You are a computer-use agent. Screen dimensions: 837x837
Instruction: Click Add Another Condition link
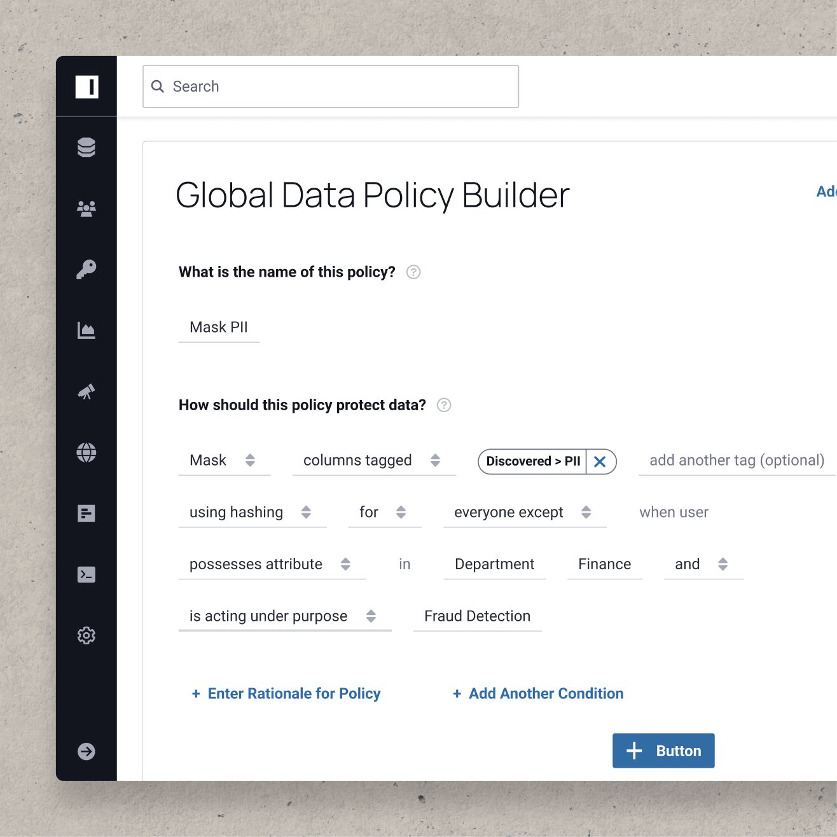tap(538, 694)
